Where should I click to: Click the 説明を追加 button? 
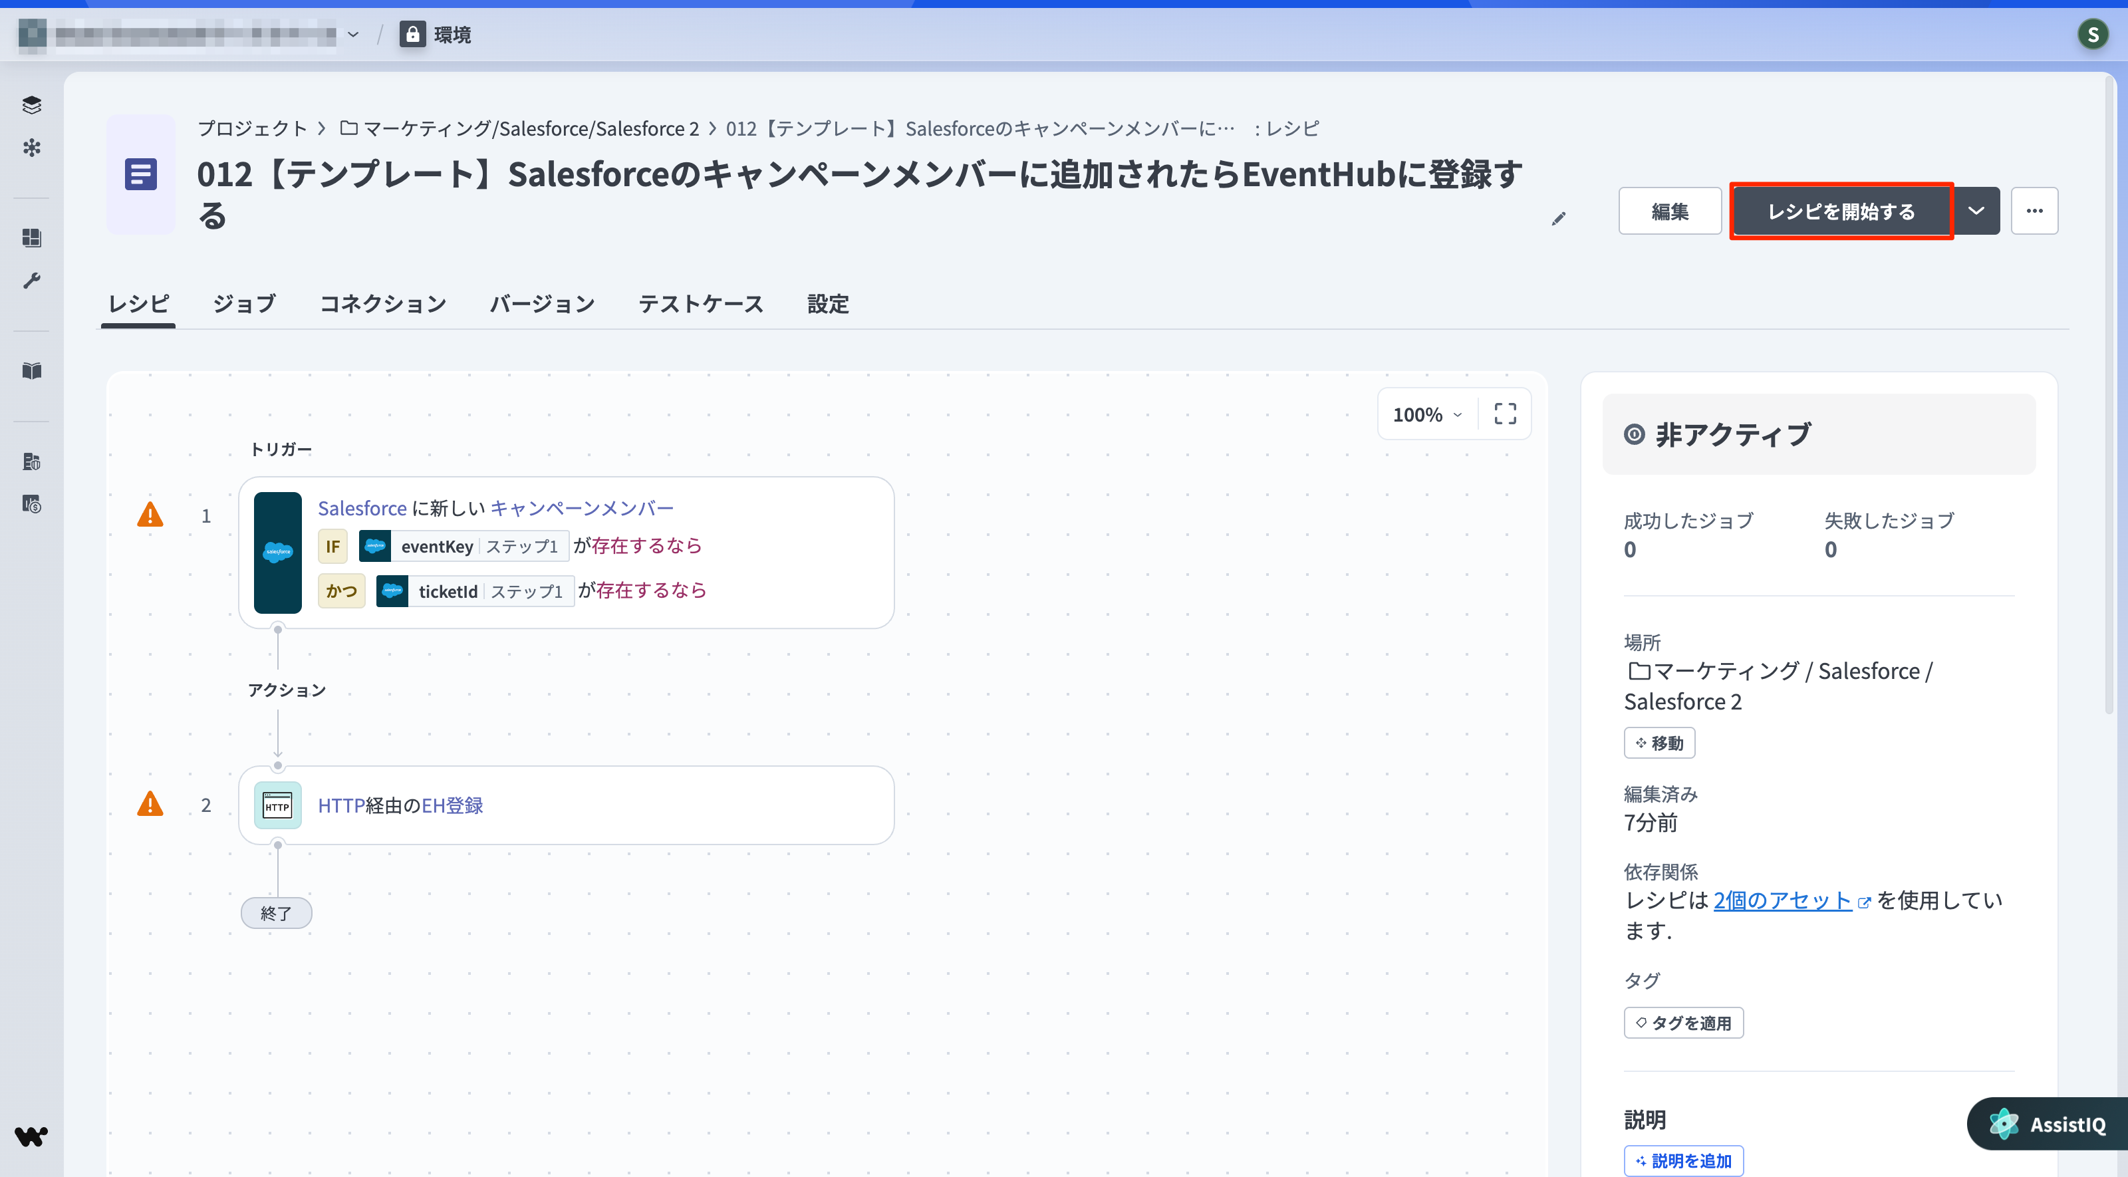click(x=1682, y=1160)
